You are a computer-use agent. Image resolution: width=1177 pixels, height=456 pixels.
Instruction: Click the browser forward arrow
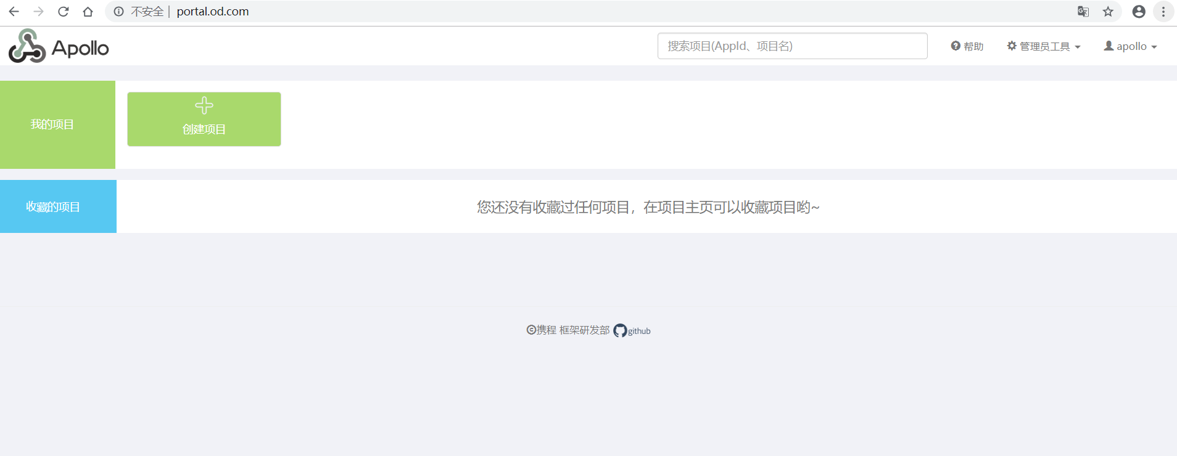(38, 12)
